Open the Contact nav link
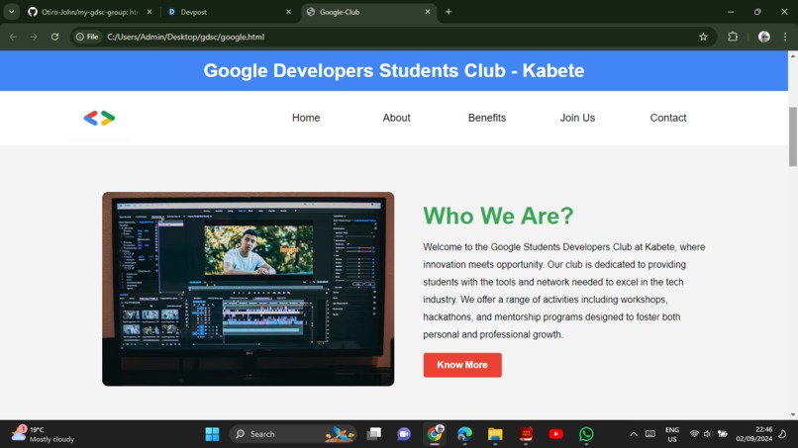Screen dimensions: 798x448 click(668, 118)
